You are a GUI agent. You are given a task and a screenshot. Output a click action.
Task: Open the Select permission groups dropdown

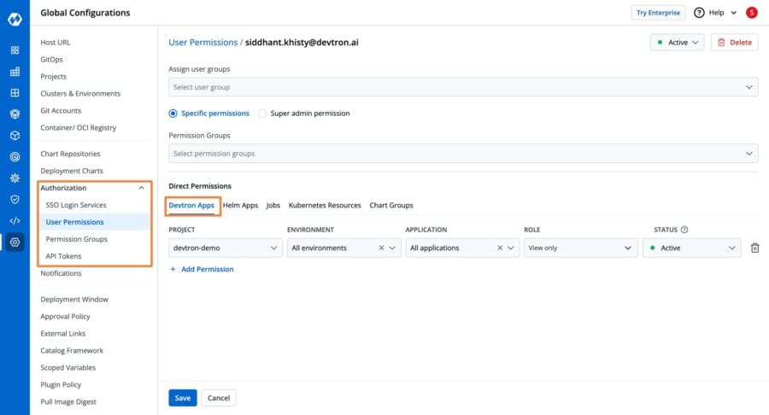463,154
